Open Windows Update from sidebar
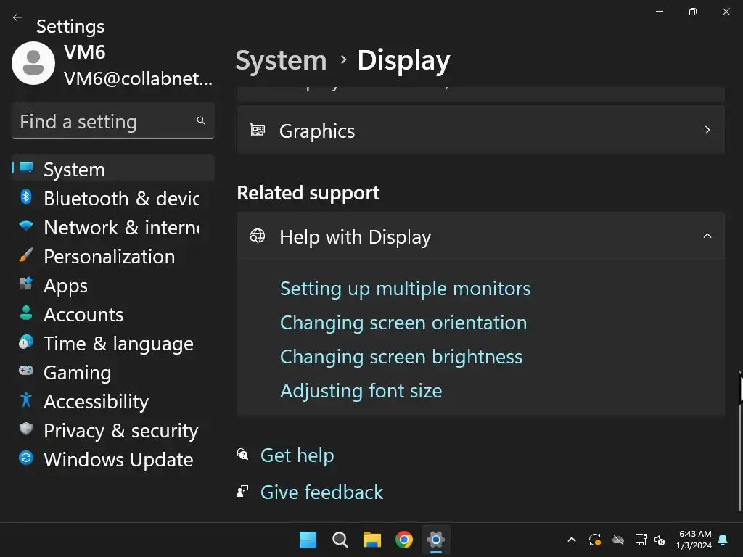 click(x=118, y=460)
